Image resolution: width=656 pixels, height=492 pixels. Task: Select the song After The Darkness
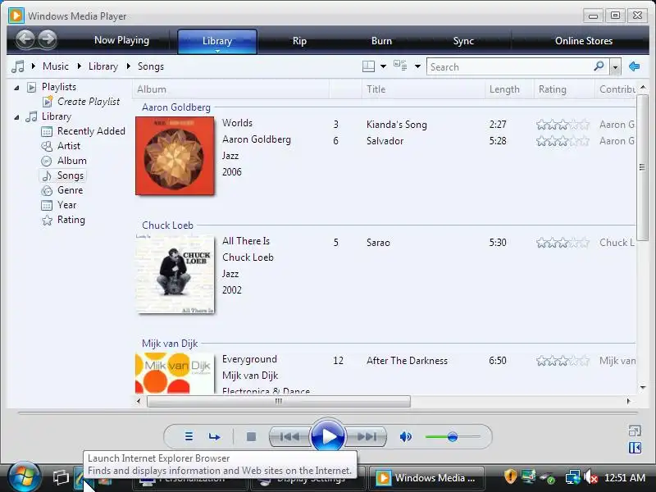tap(407, 361)
